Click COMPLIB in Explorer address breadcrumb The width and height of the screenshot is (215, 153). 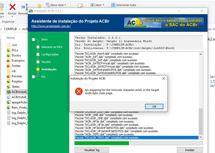[x=10, y=29]
